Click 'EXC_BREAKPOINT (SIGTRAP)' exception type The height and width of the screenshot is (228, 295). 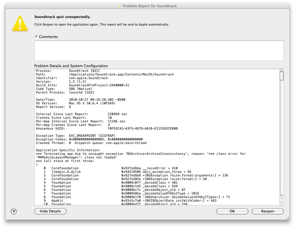92,136
